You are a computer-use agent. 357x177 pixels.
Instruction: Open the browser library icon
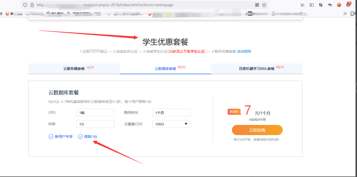coord(303,5)
